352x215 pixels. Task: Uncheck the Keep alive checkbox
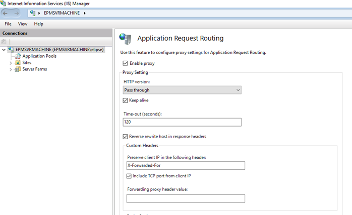[125, 100]
